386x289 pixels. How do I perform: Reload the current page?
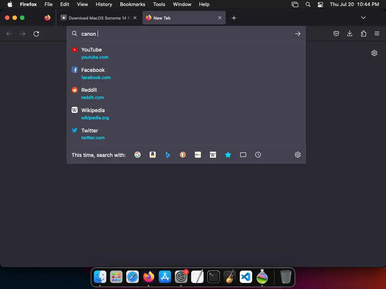pyautogui.click(x=36, y=33)
